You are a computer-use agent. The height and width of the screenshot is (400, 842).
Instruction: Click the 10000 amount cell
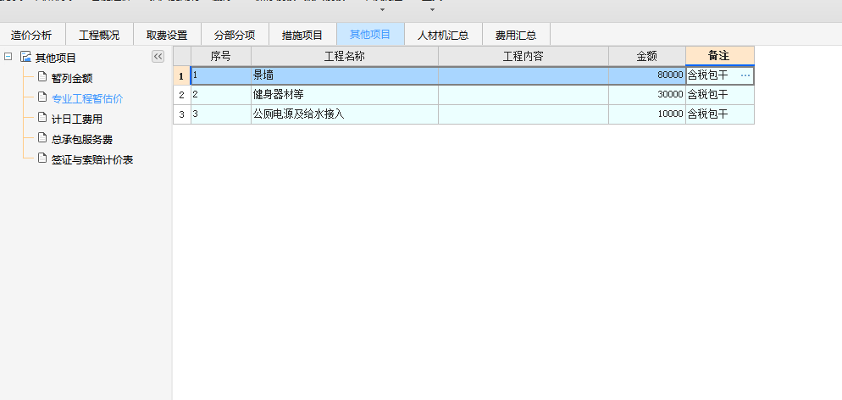point(647,114)
